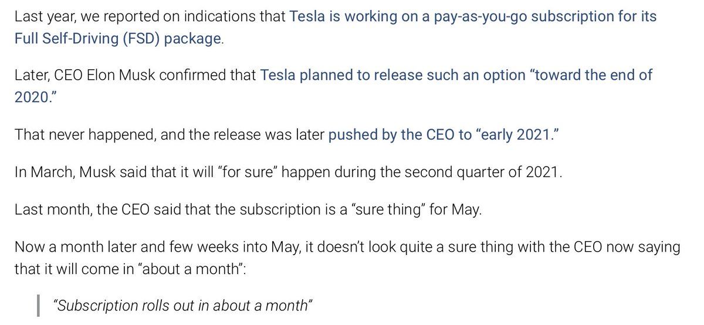
Task: Click the blockquote "Subscription rolls out in about a month"
Action: [180, 306]
